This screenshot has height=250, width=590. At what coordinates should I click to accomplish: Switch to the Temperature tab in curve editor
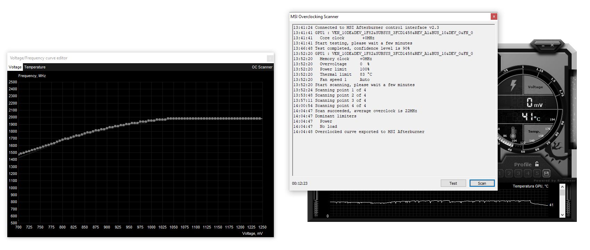pos(35,67)
